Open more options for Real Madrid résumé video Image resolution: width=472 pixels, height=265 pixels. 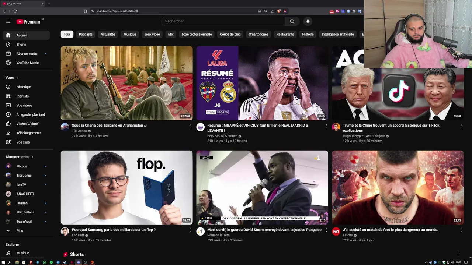pos(326,126)
